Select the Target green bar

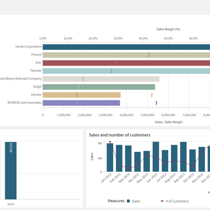point(99,87)
